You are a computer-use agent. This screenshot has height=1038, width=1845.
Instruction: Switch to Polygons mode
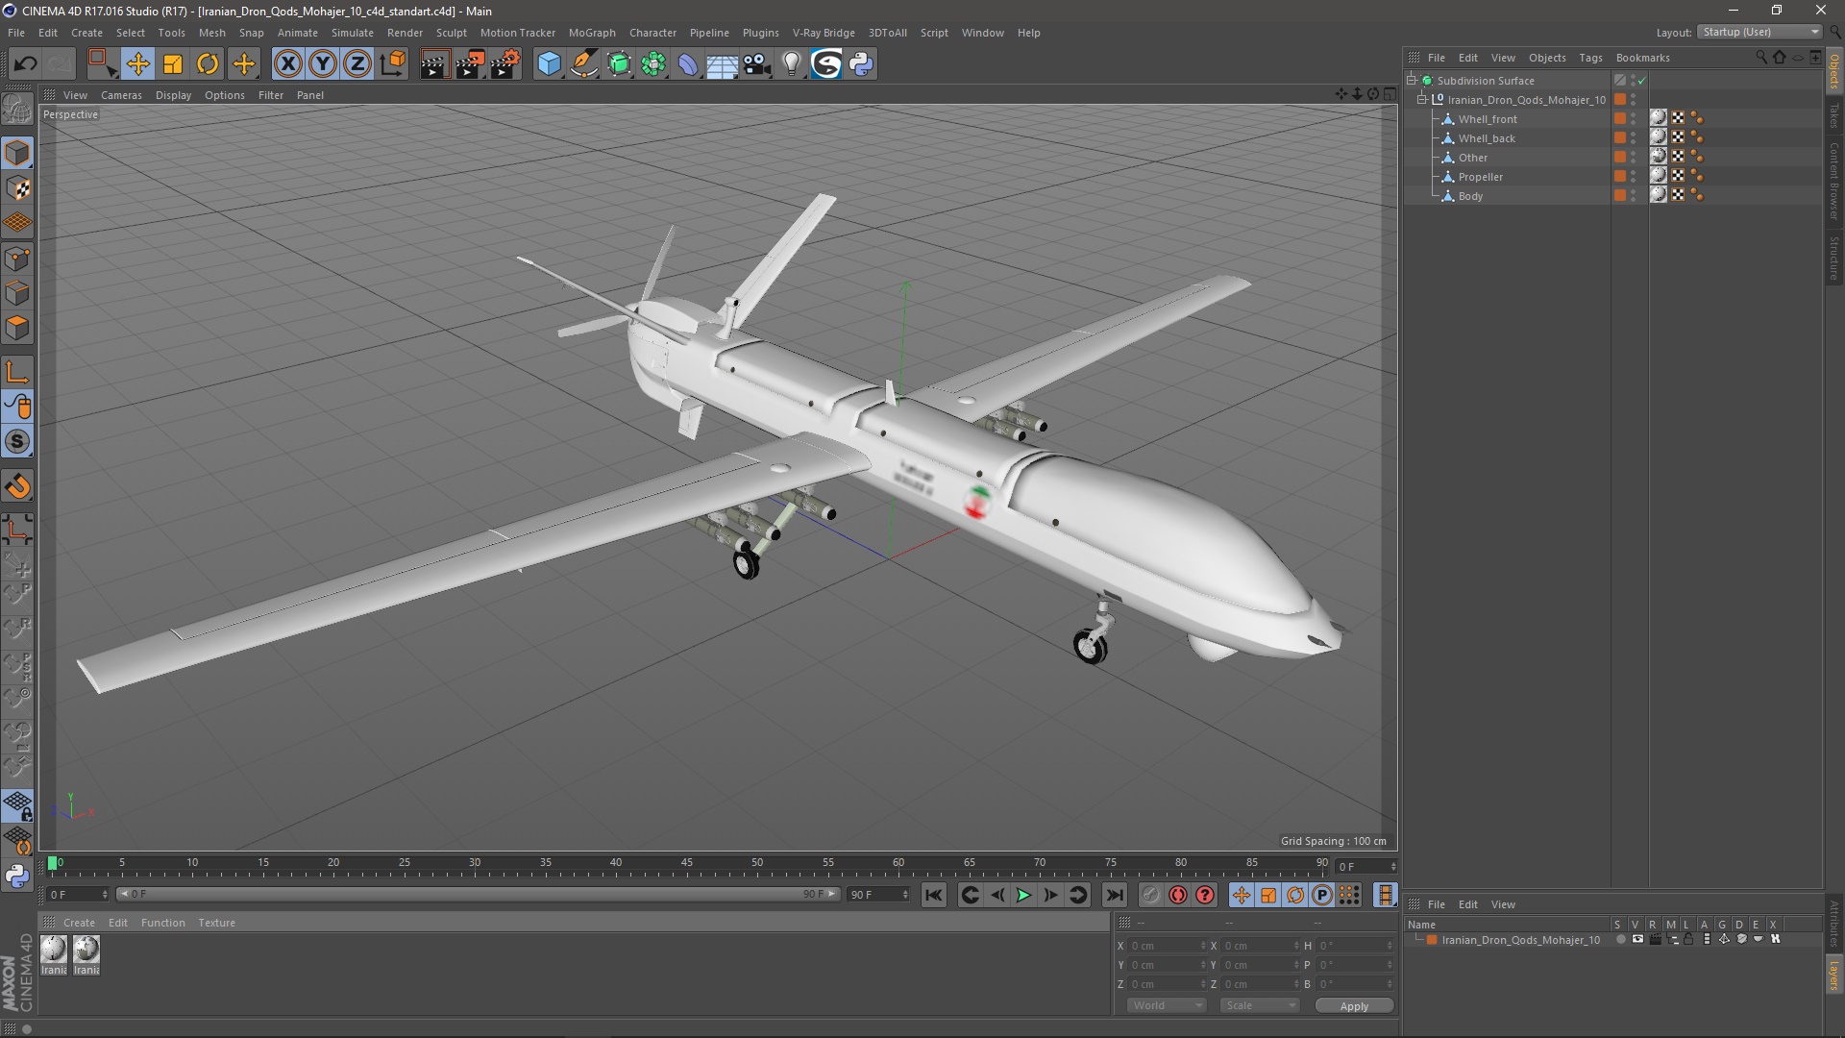coord(17,328)
